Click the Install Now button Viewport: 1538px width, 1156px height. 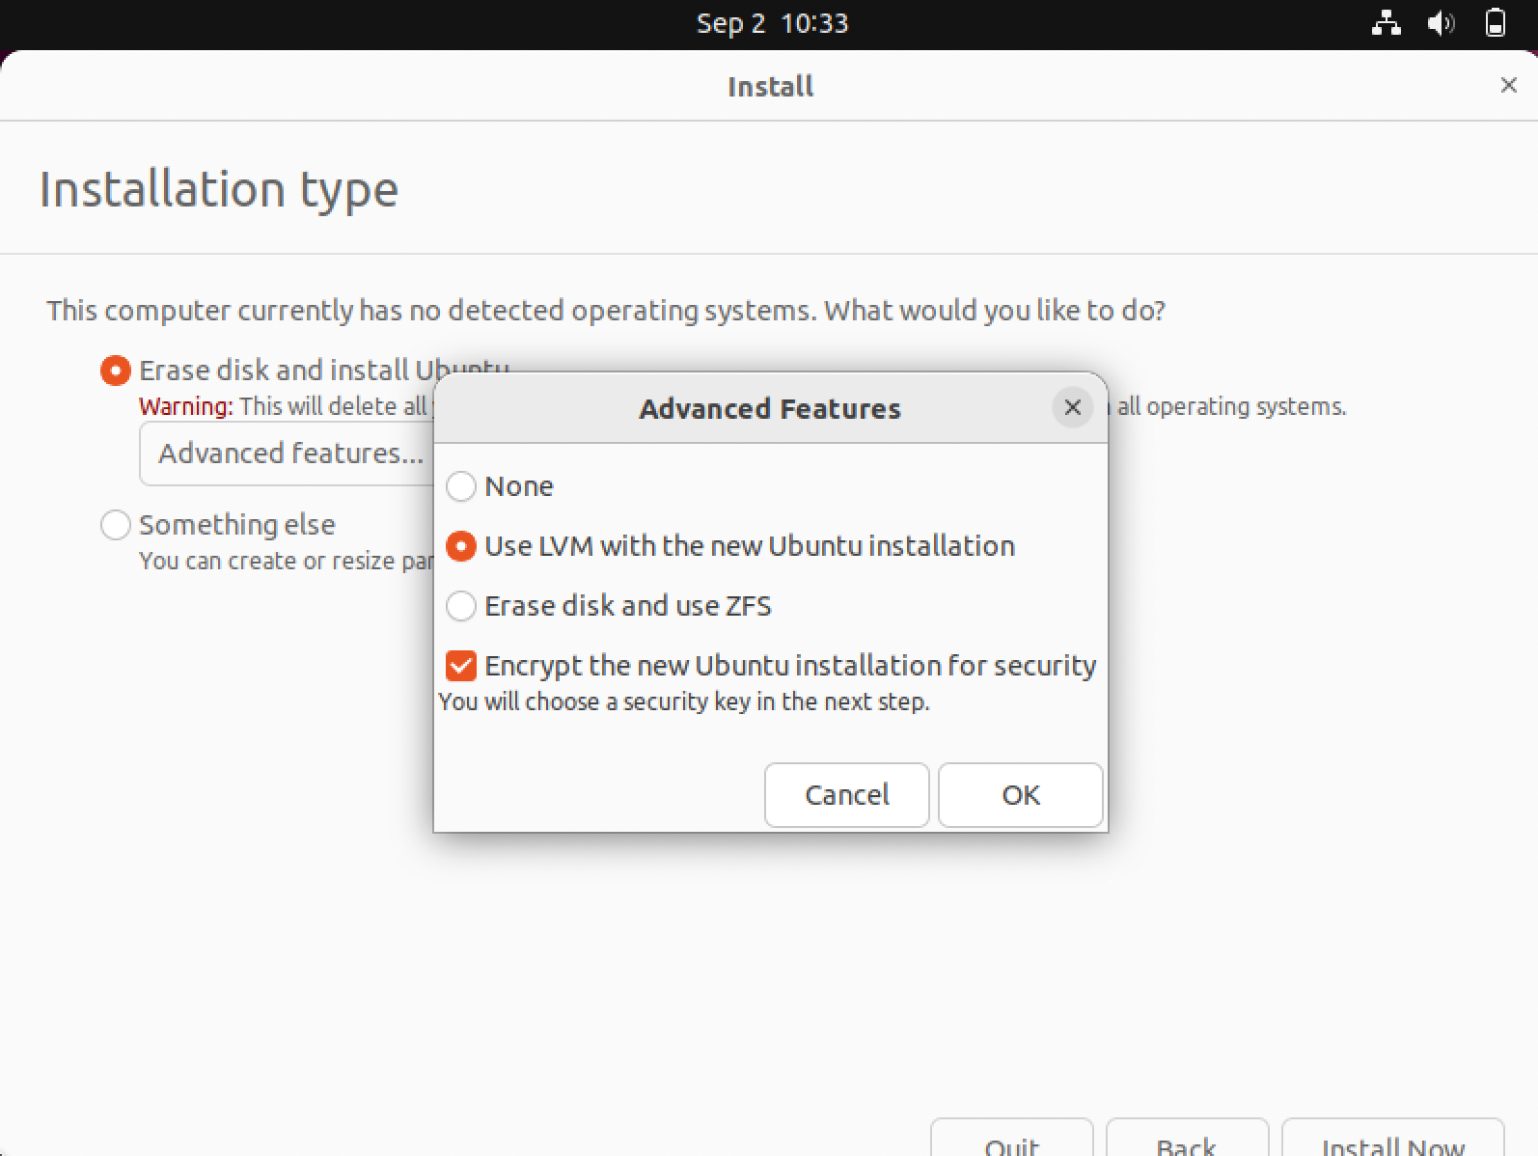coord(1393,1139)
